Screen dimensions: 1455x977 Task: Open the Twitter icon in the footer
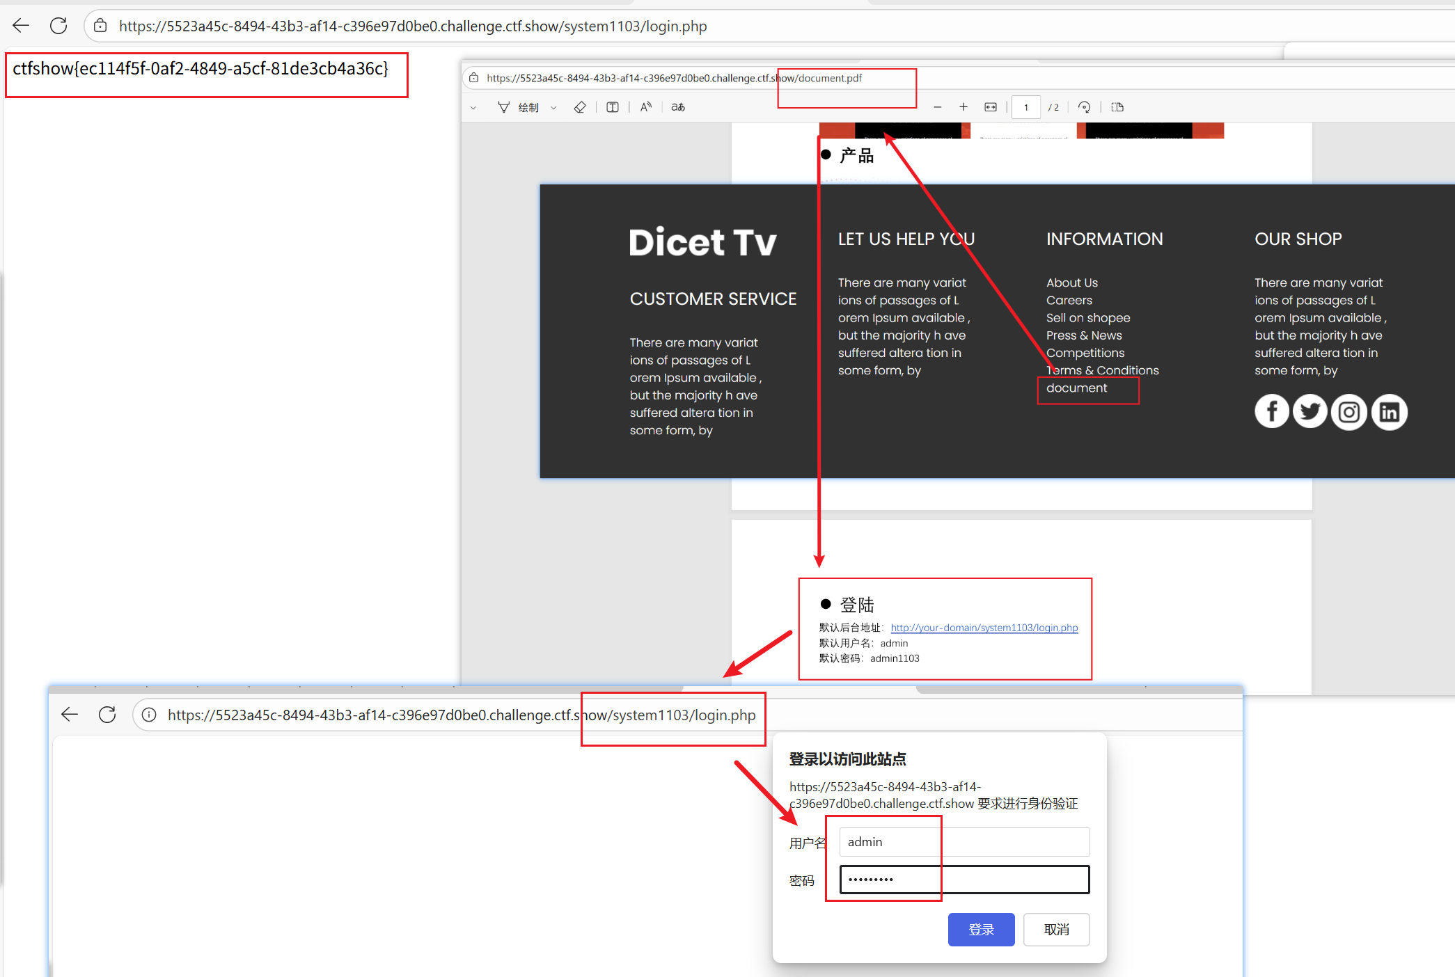click(1309, 411)
